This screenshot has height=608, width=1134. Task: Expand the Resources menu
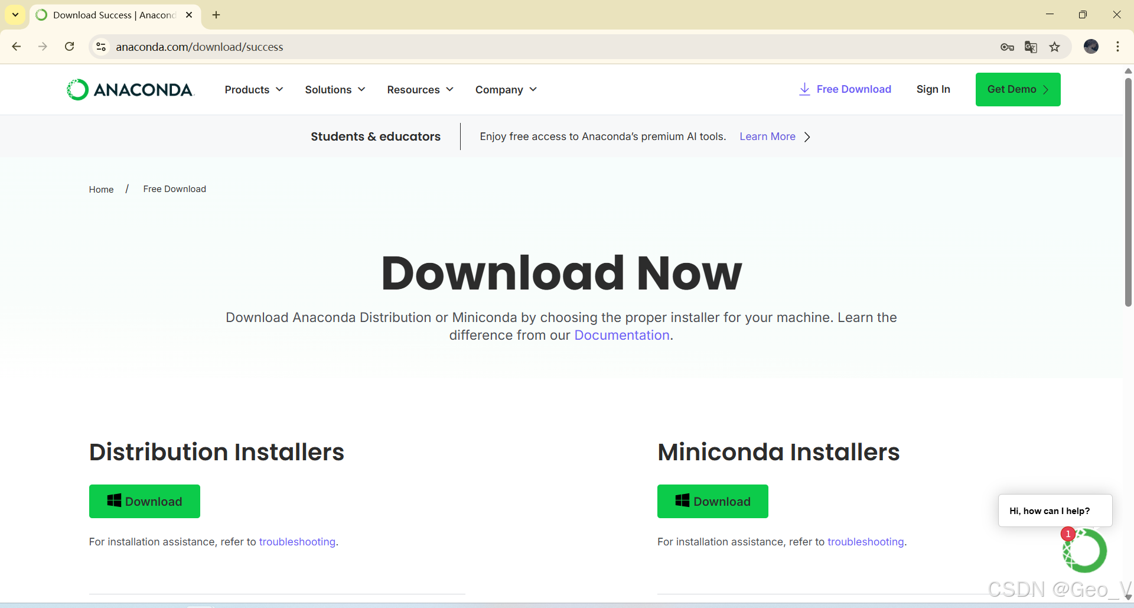pos(420,90)
